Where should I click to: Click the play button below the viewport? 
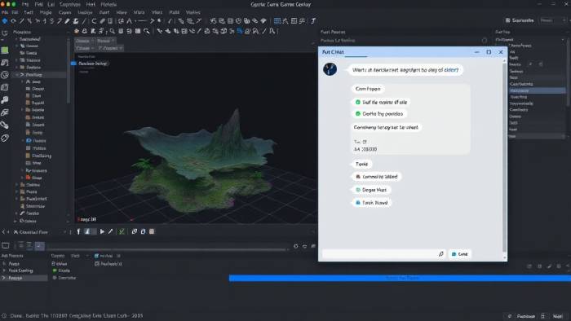click(102, 231)
